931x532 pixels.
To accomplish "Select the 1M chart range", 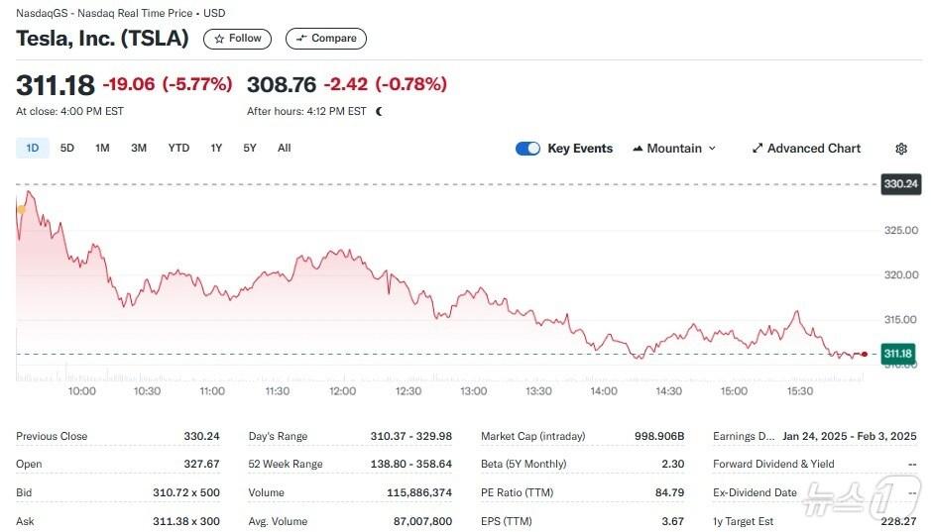I will point(102,149).
